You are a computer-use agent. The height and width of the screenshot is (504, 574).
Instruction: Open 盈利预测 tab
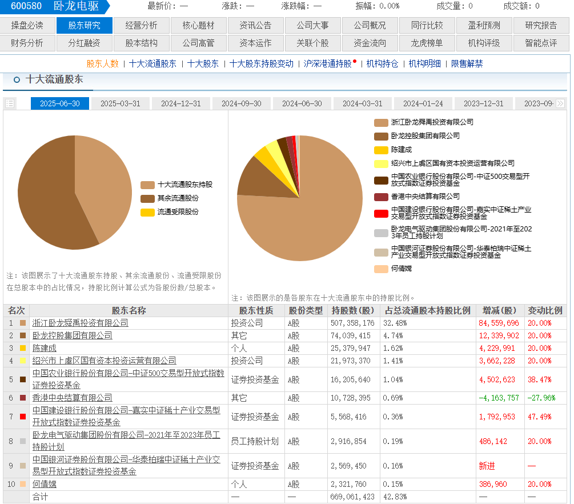pyautogui.click(x=484, y=25)
